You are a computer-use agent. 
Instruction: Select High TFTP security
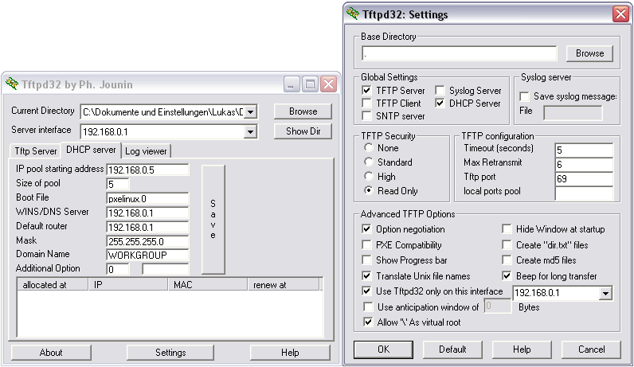[x=368, y=176]
